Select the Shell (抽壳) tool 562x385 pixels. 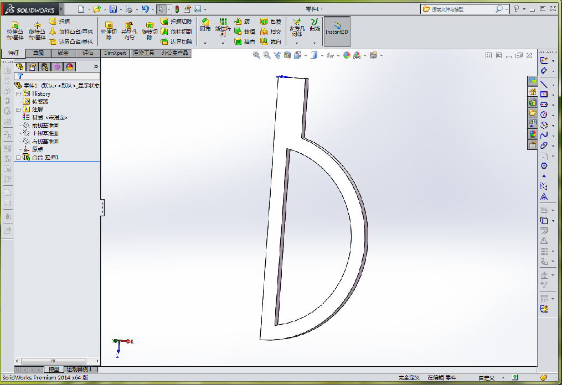point(245,41)
